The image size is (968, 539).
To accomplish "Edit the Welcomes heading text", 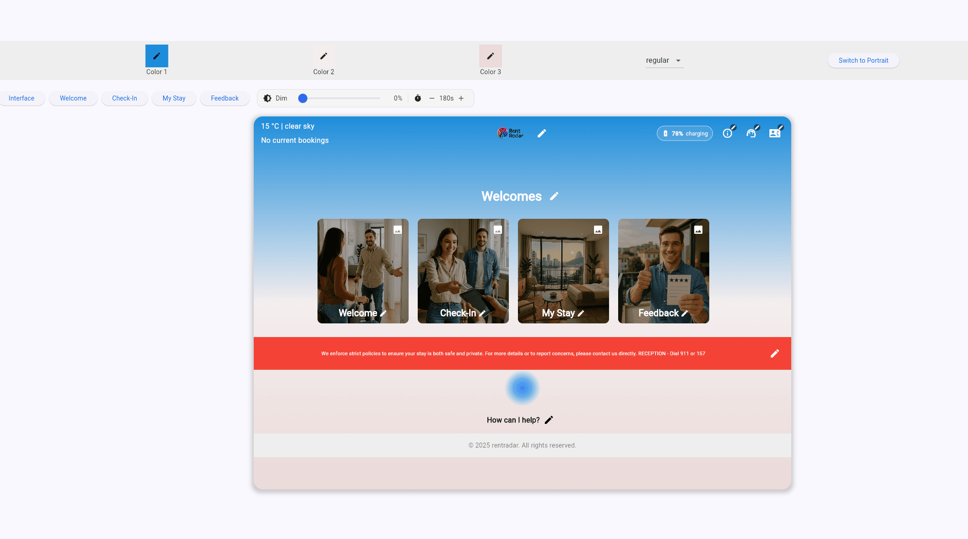I will click(554, 196).
